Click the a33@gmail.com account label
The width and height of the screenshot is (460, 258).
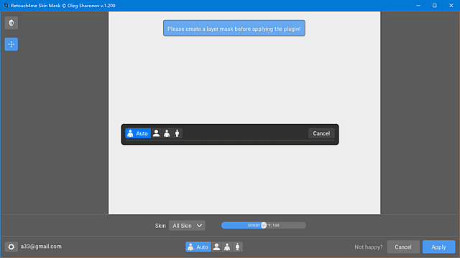click(x=41, y=247)
